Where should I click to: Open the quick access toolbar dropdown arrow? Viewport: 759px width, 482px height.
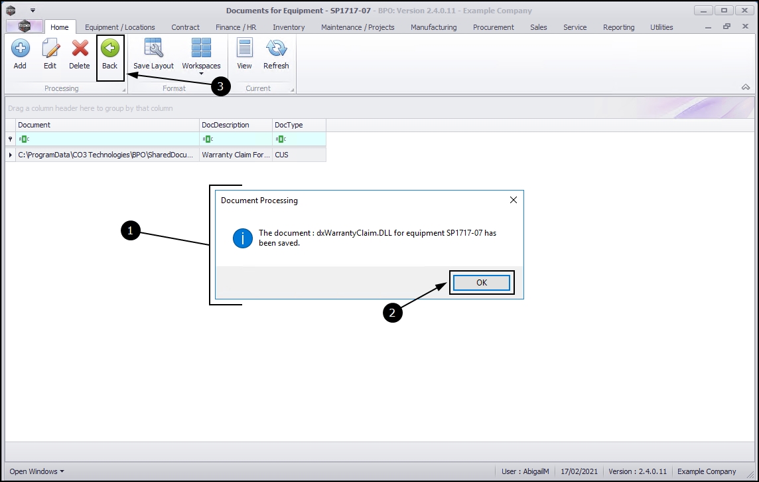33,10
